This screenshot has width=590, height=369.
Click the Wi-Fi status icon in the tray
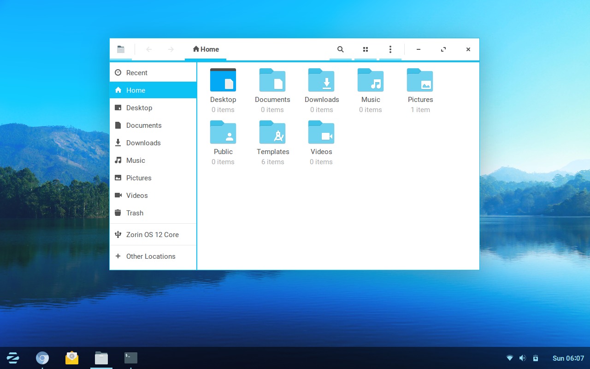tap(510, 357)
